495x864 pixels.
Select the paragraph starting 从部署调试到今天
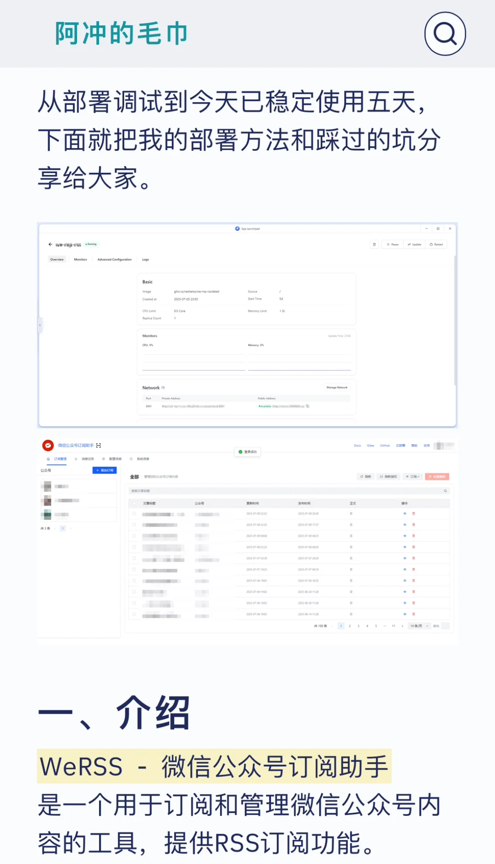click(239, 140)
